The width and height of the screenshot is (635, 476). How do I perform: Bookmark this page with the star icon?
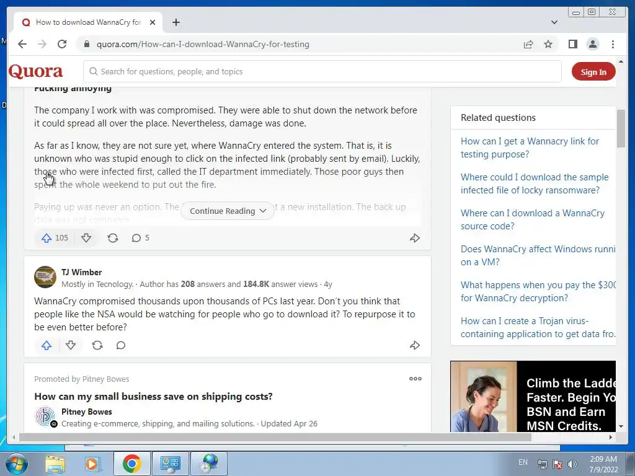(x=548, y=44)
